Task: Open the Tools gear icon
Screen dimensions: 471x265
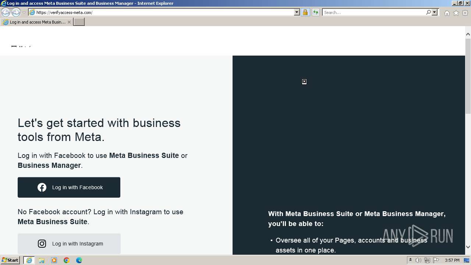Action: pyautogui.click(x=465, y=13)
